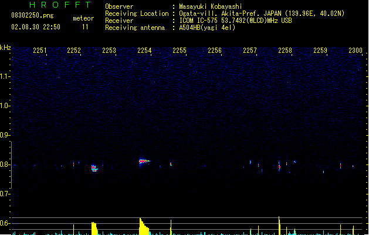The image size is (369, 235).
Task: Click the 2254 time marker
Action: 144,51
